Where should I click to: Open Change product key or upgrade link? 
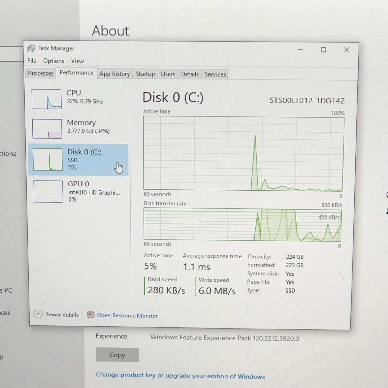pos(180,376)
